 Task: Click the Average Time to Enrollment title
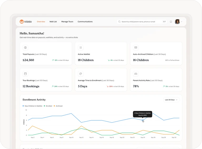click(96, 81)
